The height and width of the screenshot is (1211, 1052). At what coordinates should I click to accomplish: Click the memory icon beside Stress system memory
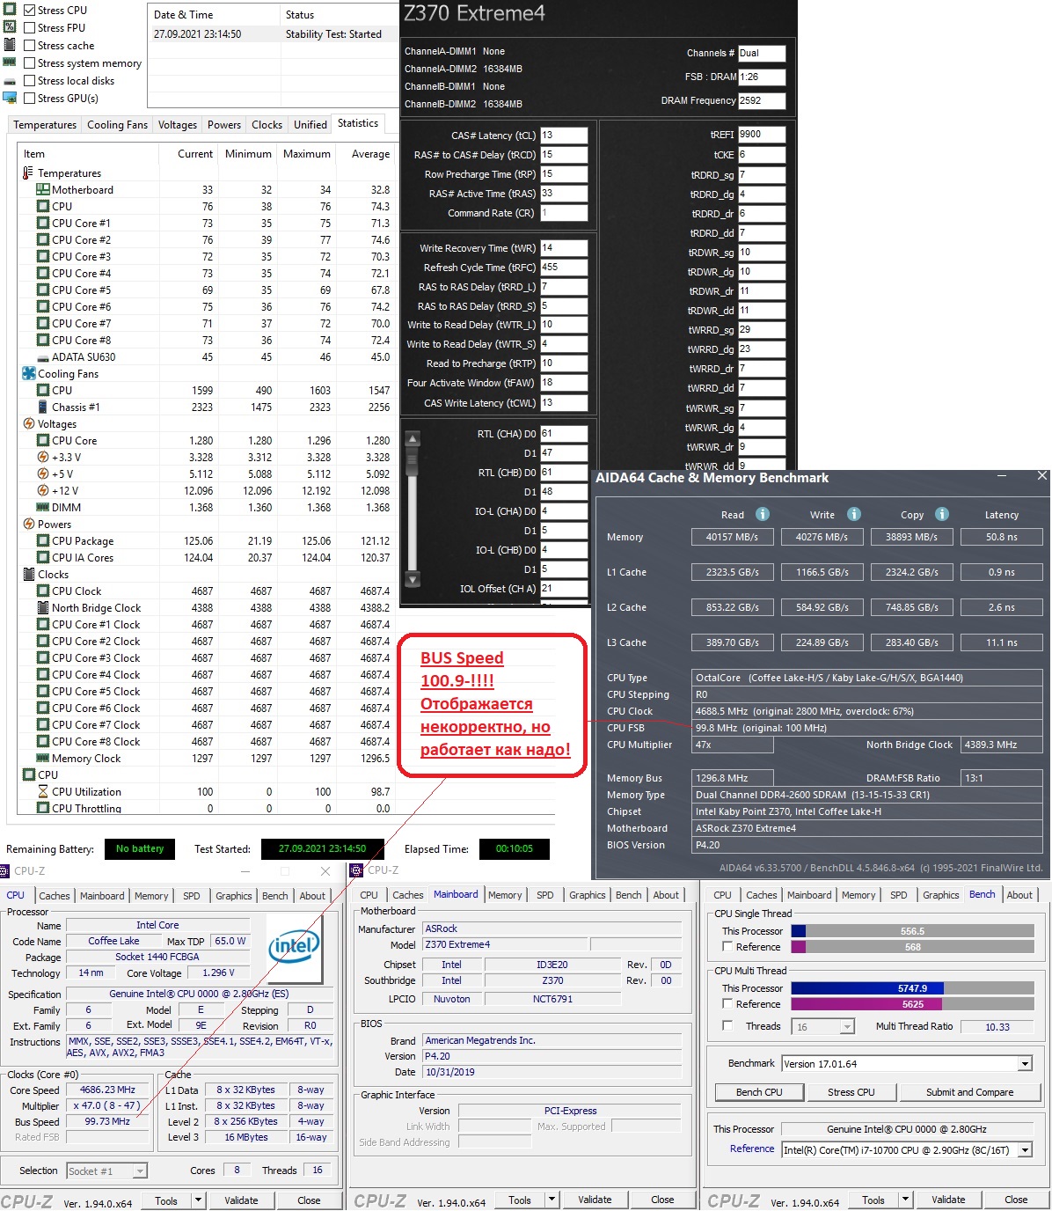pos(10,62)
